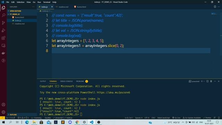Open the Terminal menu
Viewport: 222px width, 125px height.
pyautogui.click(x=47, y=2)
